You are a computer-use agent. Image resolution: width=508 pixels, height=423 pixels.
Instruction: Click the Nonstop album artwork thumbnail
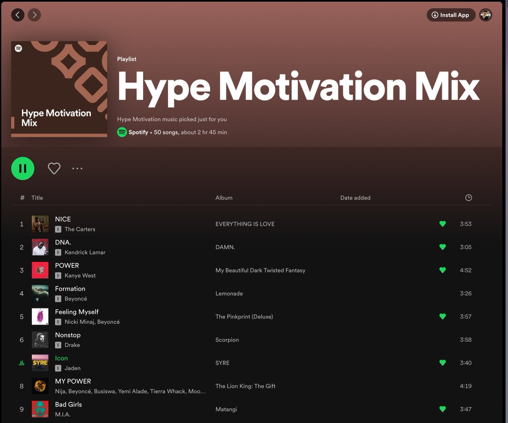40,340
